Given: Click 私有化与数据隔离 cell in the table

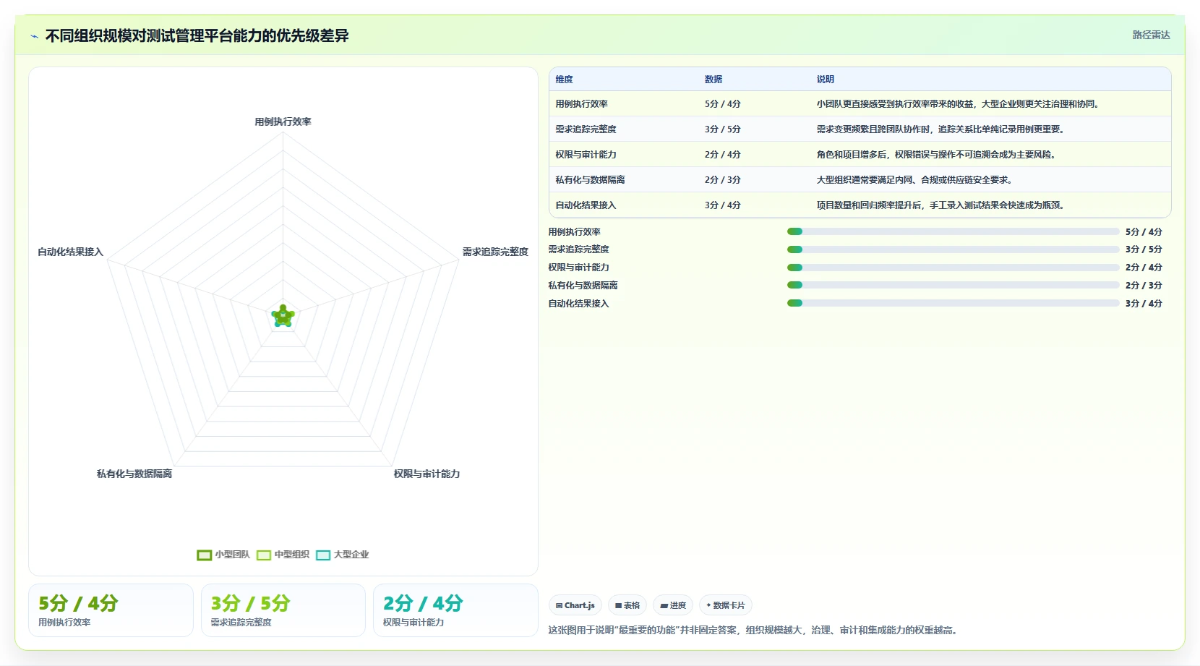Looking at the screenshot, I should [590, 180].
